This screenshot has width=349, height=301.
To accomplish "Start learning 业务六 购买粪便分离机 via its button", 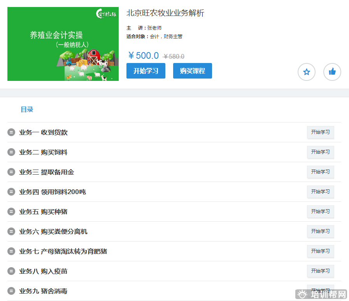I will pos(321,231).
